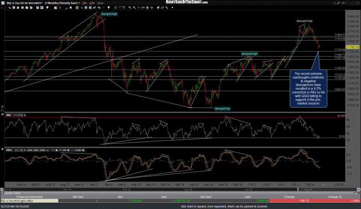Expand the second white triangle toolbar dropdown

[x=109, y=8]
